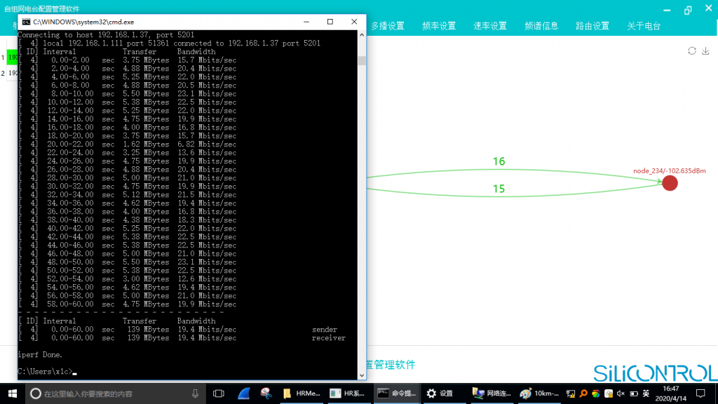Open the 多播设置 menu tab

[x=387, y=26]
